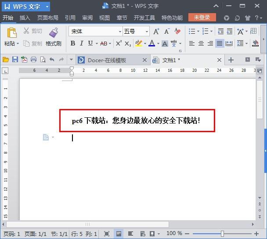Open the 视图 tab

click(x=105, y=18)
